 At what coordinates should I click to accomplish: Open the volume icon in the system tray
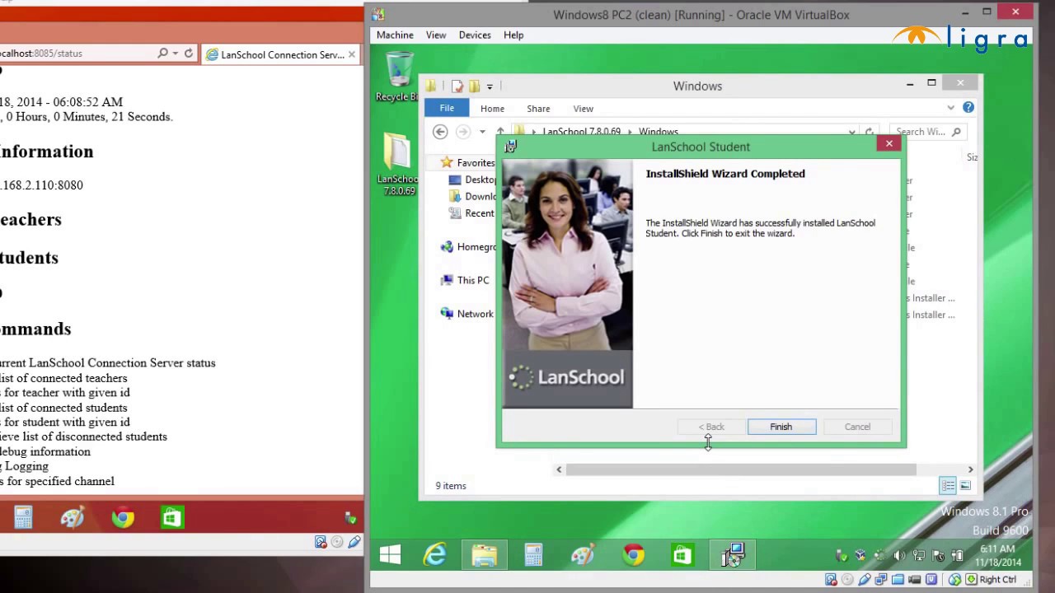(x=898, y=554)
